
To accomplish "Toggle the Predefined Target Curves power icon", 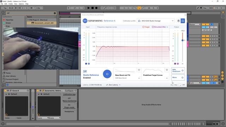I will point(167,70).
